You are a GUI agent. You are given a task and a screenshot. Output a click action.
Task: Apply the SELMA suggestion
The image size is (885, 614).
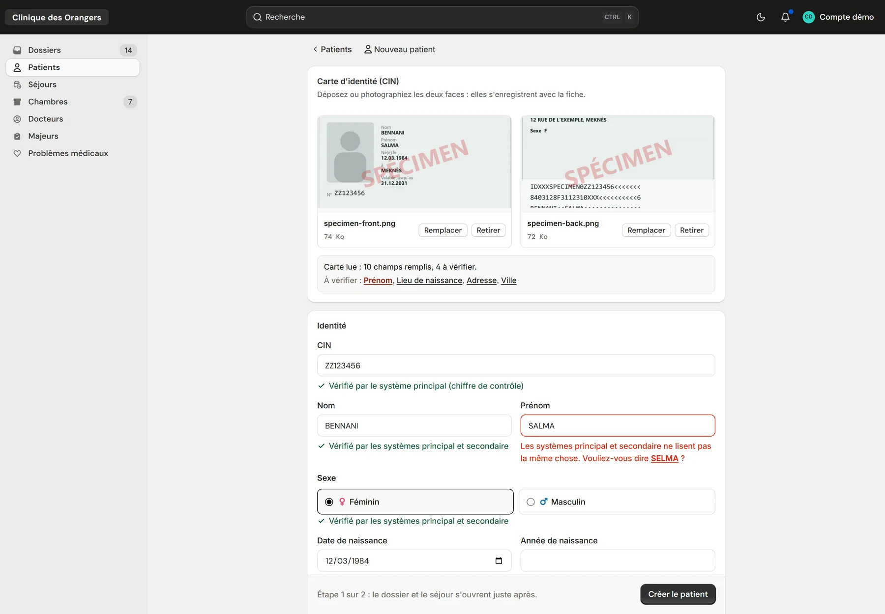point(664,458)
